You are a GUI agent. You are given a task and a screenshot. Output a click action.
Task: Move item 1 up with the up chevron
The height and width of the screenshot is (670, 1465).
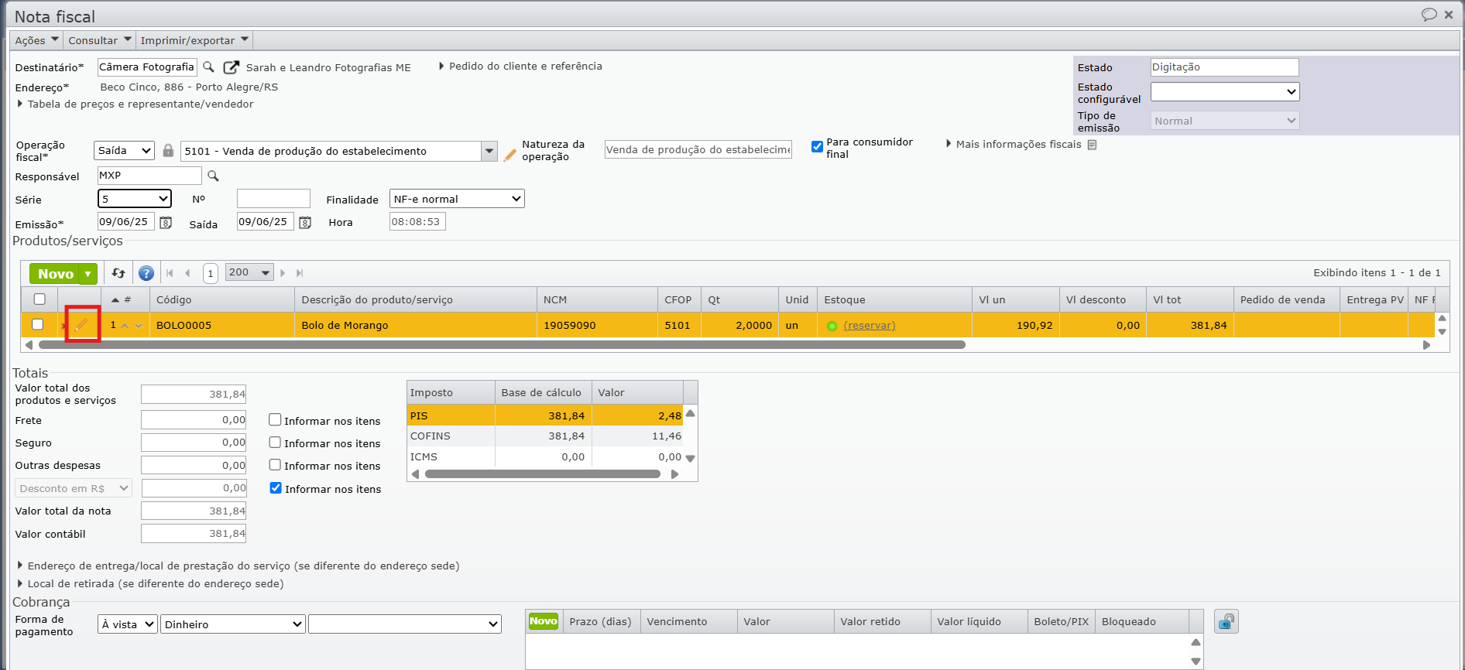pyautogui.click(x=125, y=326)
